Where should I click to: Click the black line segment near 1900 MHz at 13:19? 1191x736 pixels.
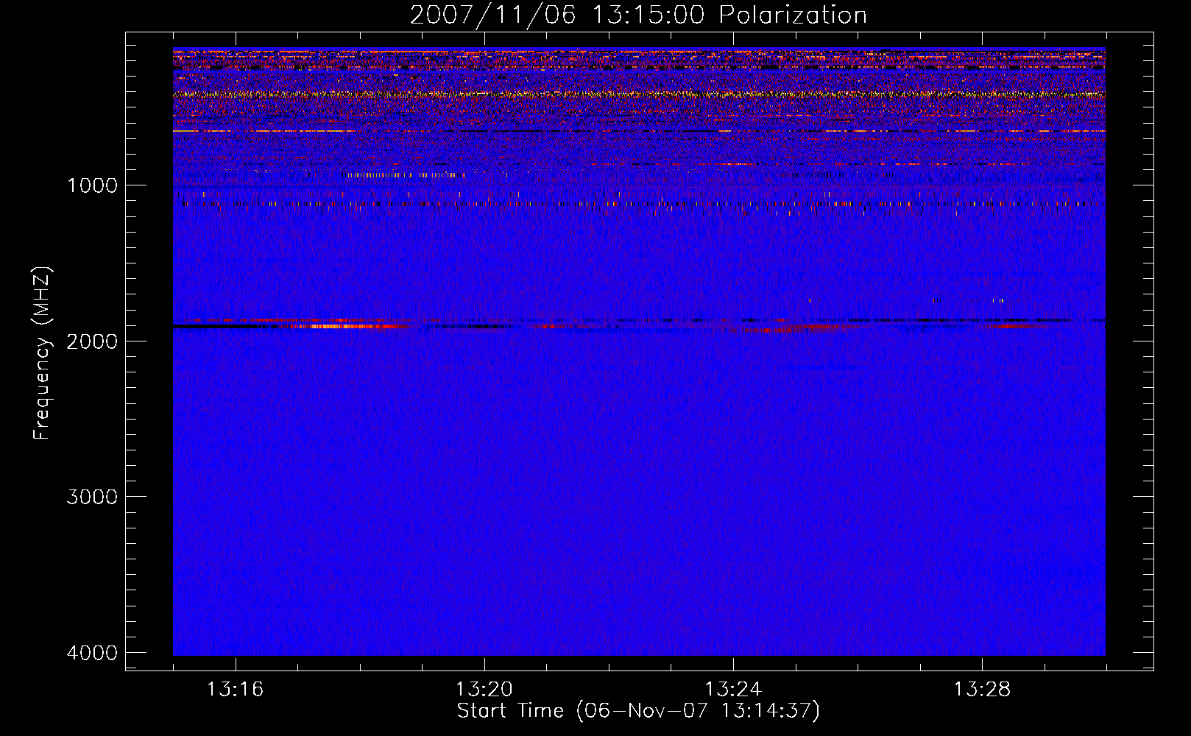(456, 326)
